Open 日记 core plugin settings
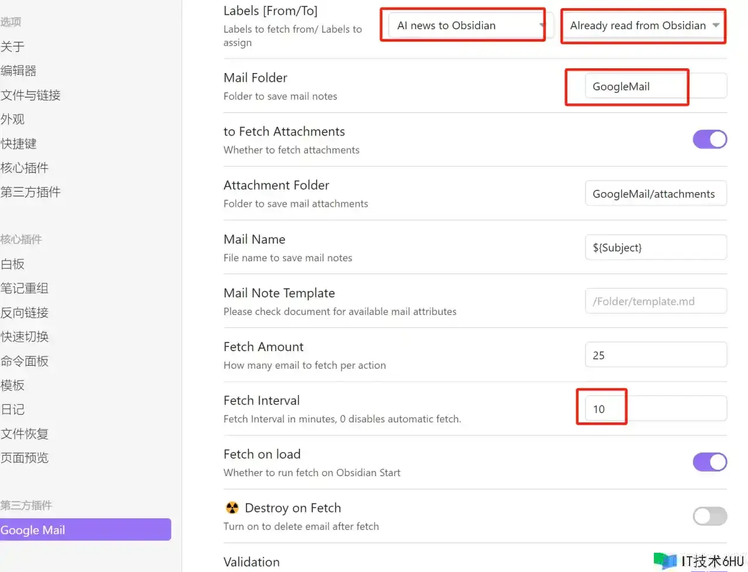The image size is (748, 572). coord(13,410)
